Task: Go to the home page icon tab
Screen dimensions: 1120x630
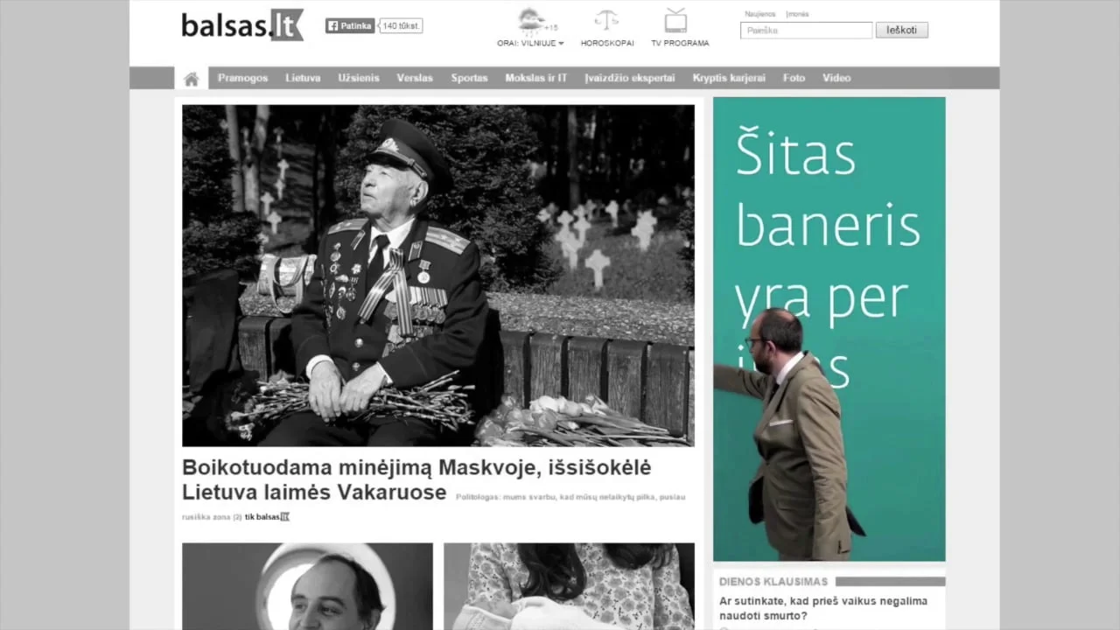Action: pos(191,79)
